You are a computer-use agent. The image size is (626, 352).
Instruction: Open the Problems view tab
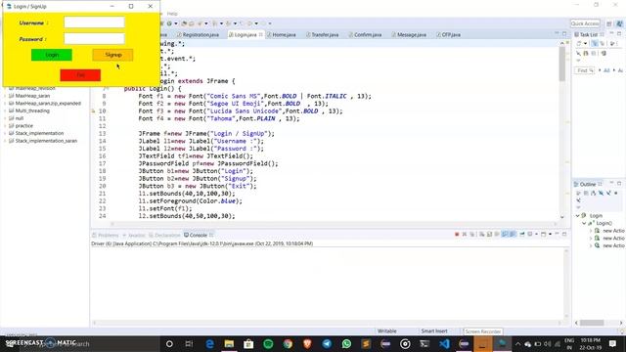[106, 235]
